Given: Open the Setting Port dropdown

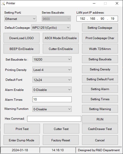Looking at the screenshot, I should [20, 19].
